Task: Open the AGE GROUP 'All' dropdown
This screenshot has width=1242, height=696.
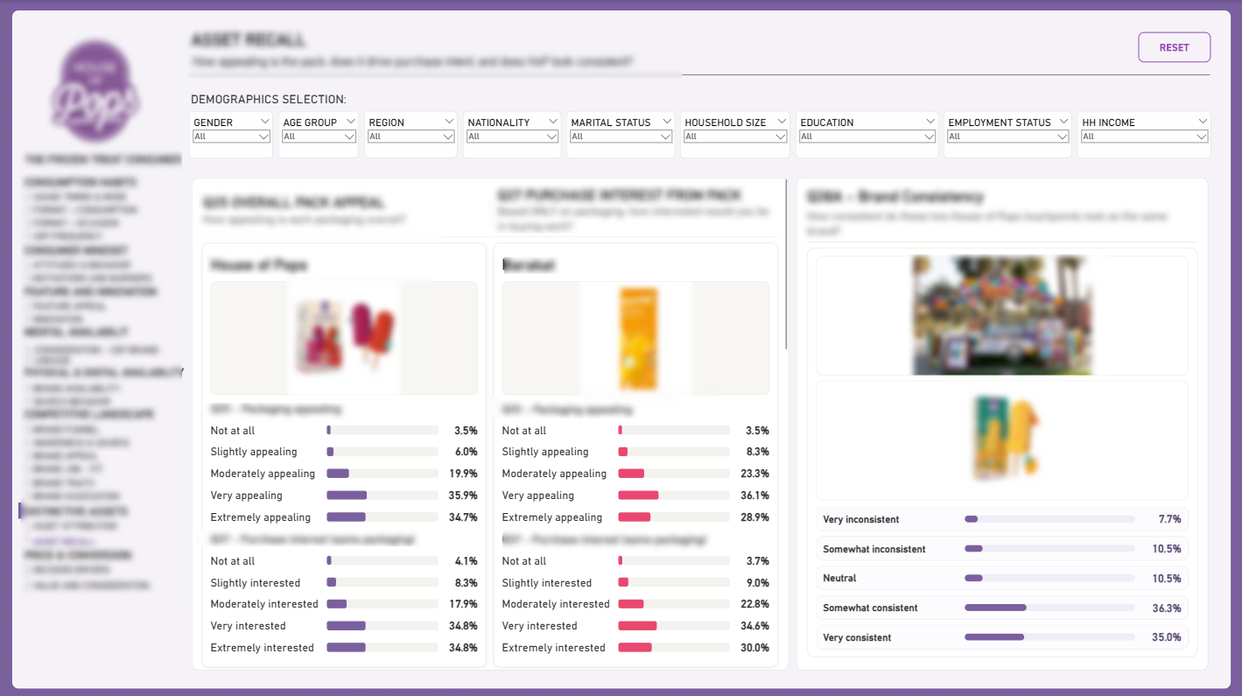Action: 319,137
